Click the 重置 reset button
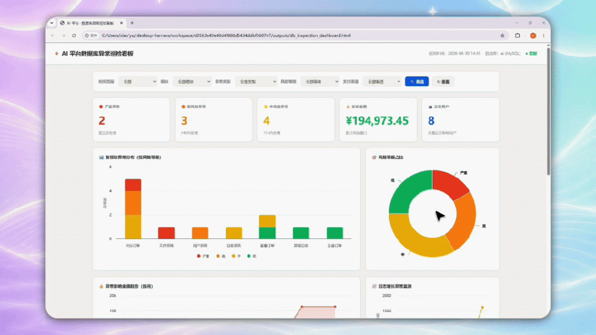 (x=443, y=81)
